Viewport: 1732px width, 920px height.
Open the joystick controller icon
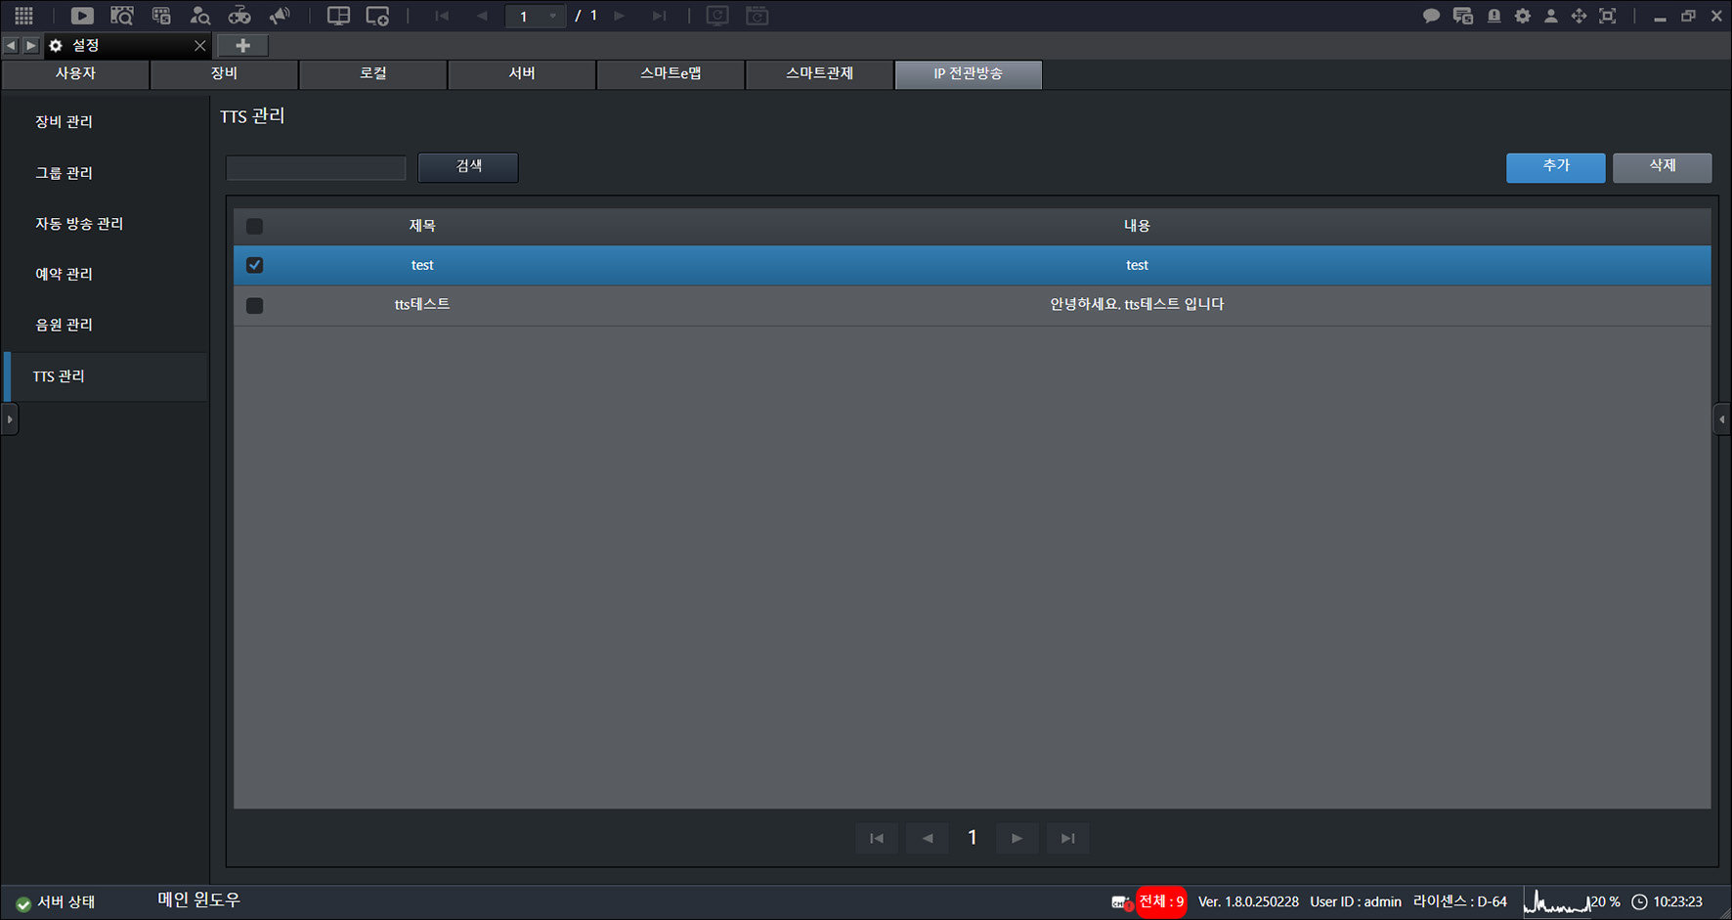pos(239,16)
